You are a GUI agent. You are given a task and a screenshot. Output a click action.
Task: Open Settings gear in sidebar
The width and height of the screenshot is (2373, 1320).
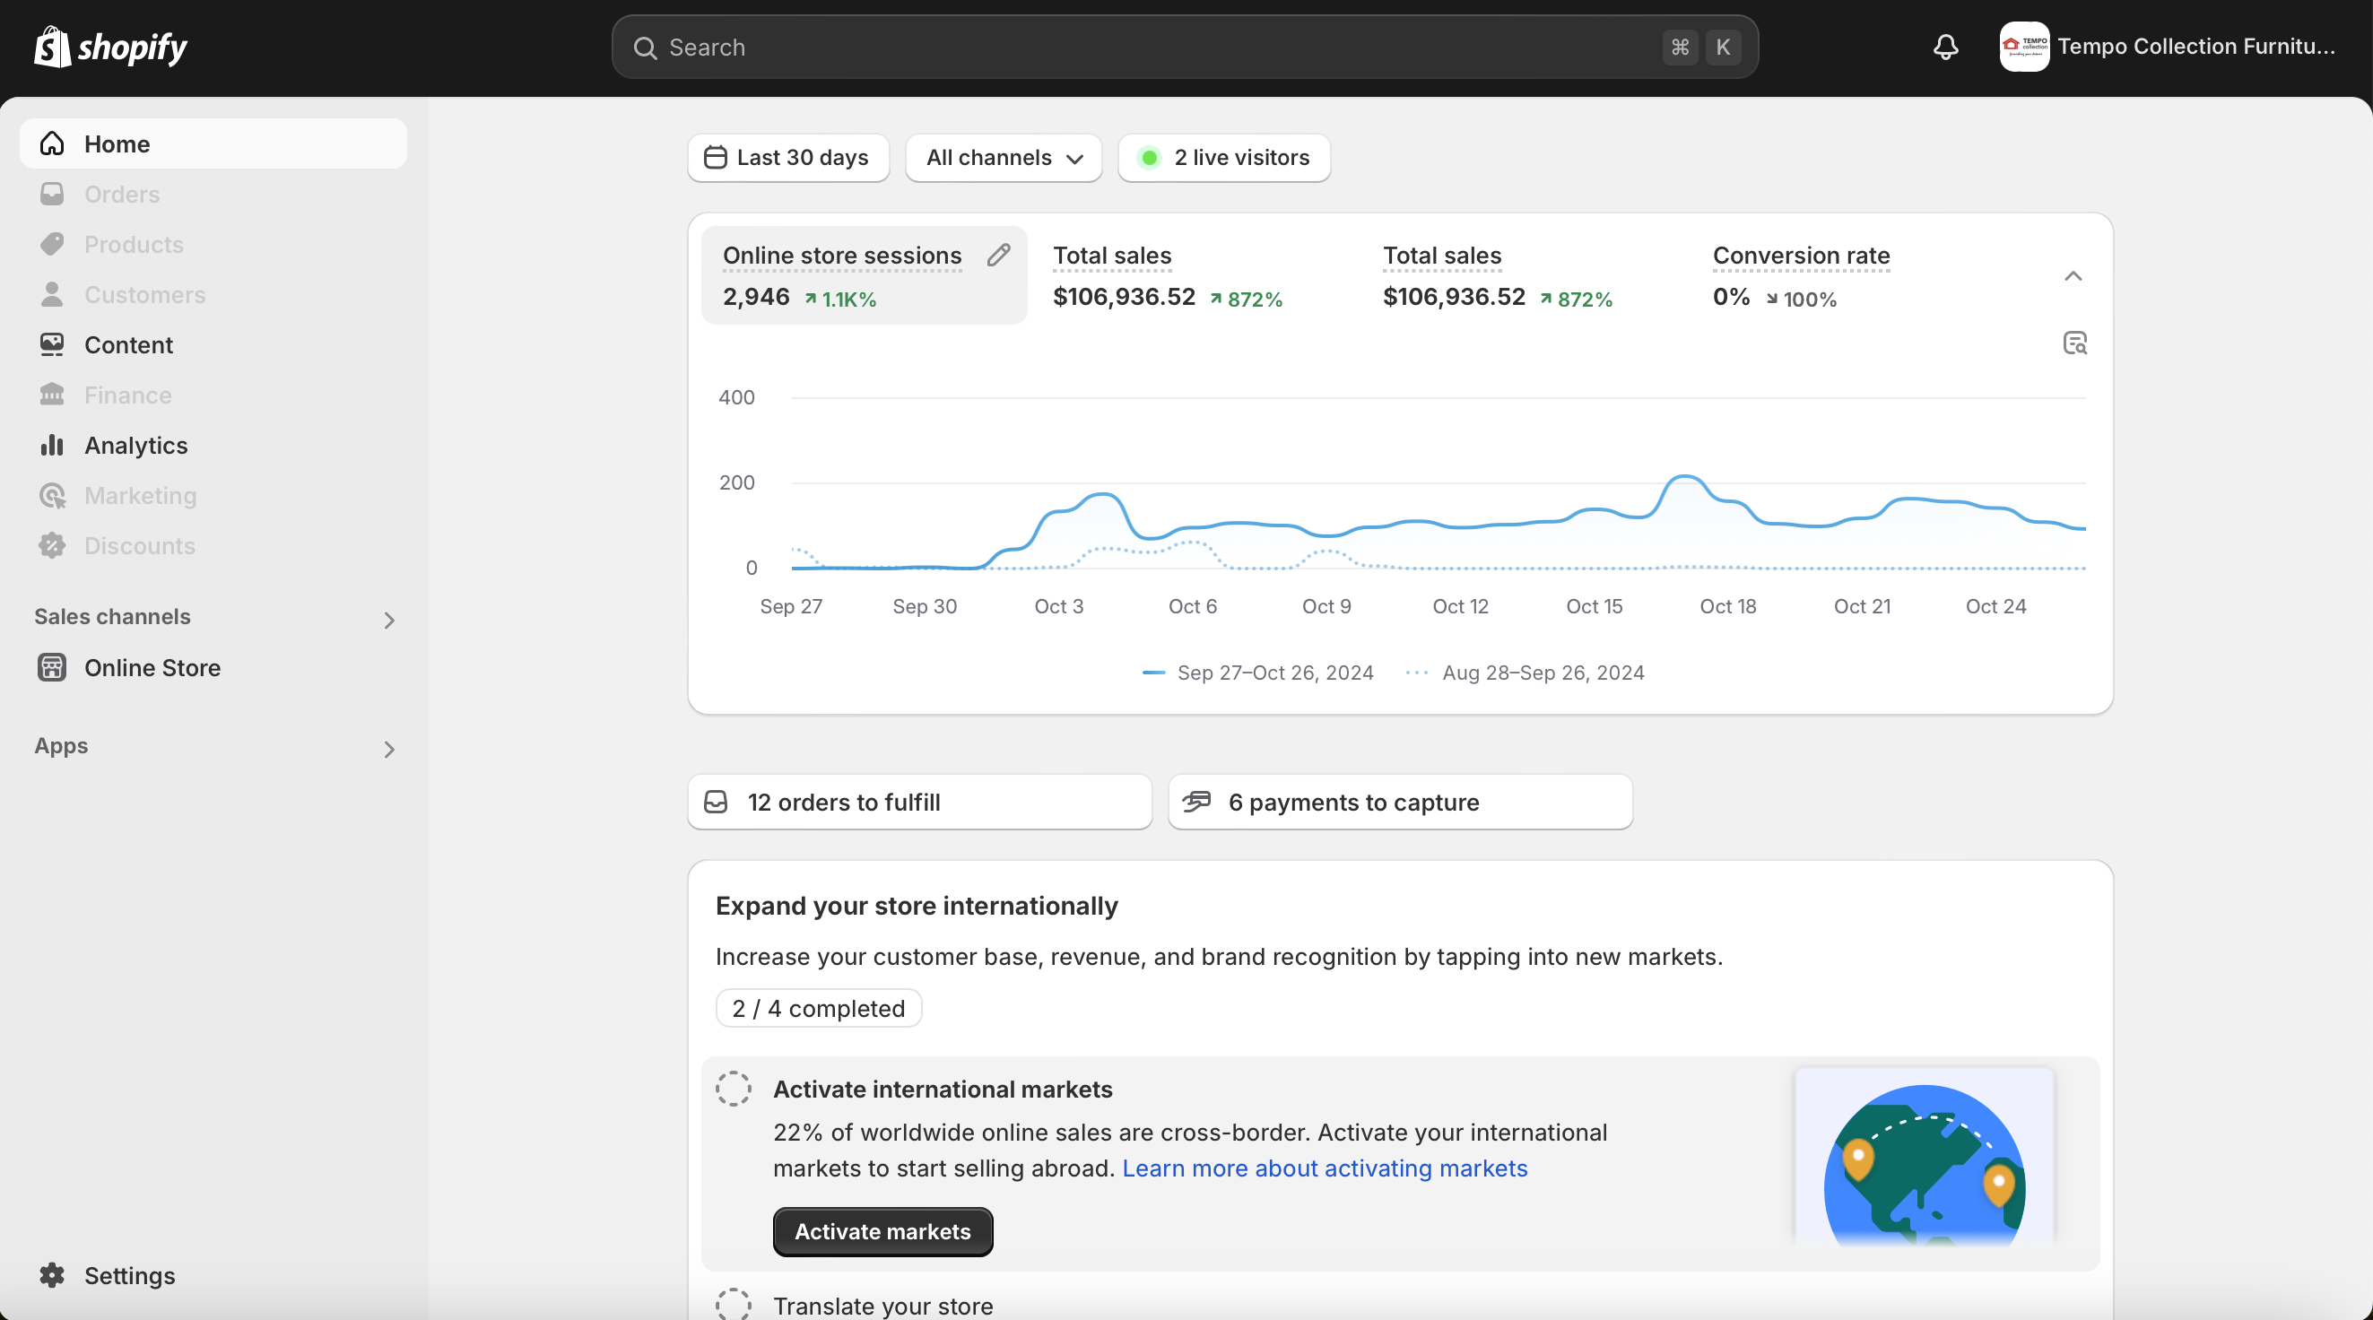click(53, 1275)
